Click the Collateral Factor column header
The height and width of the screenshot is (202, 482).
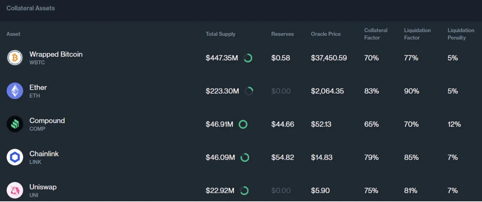[376, 34]
